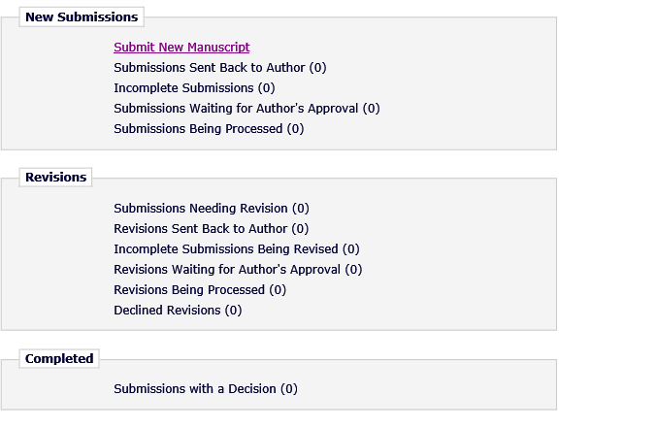This screenshot has width=657, height=428.
Task: Click the count beside Declined Revisions
Action: [234, 311]
